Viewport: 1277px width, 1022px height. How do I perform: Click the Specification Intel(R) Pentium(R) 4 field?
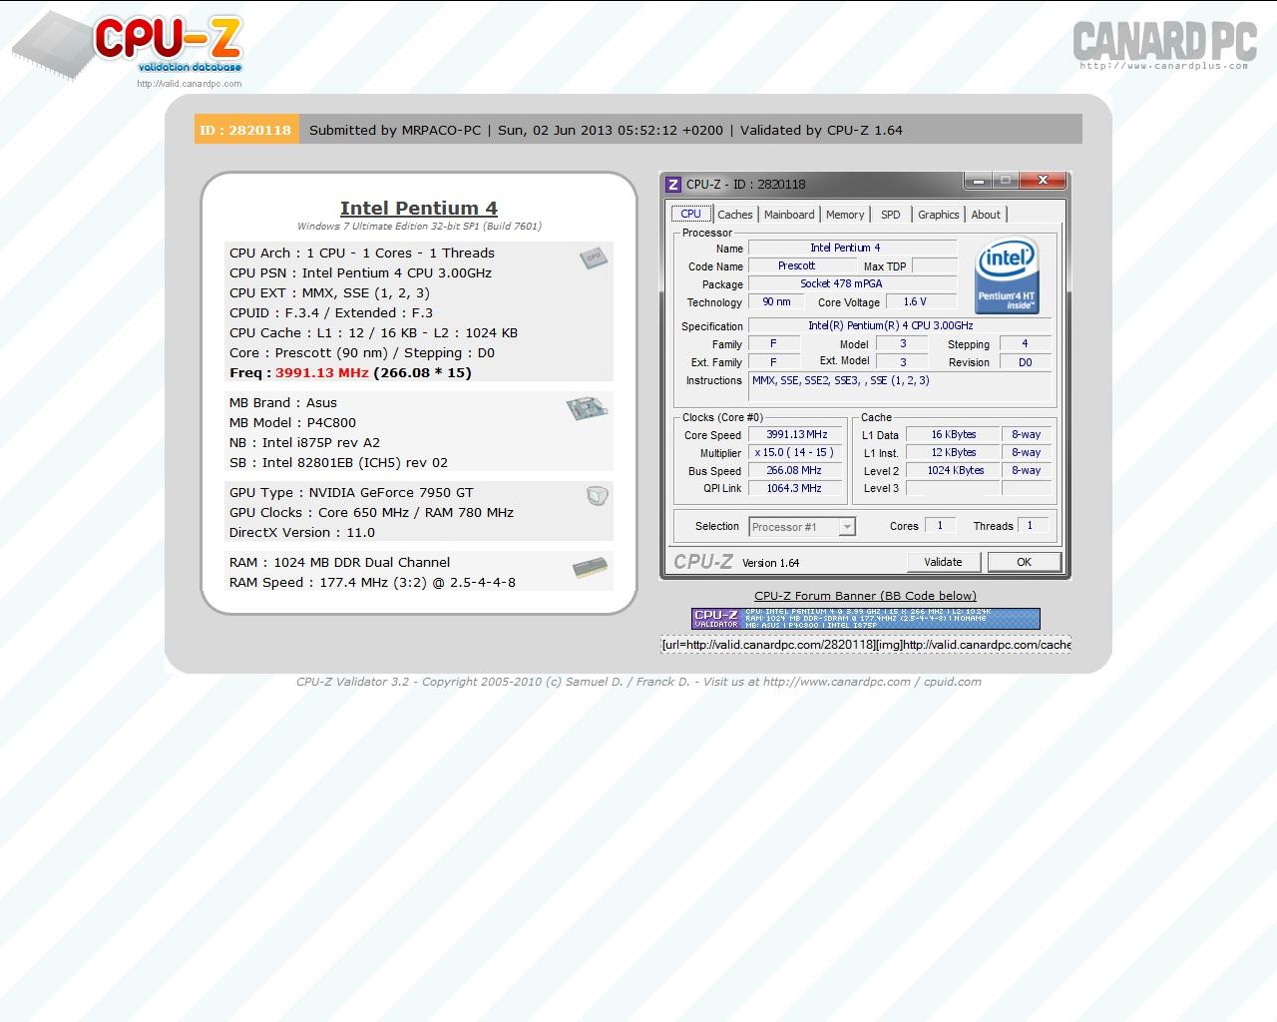click(900, 326)
